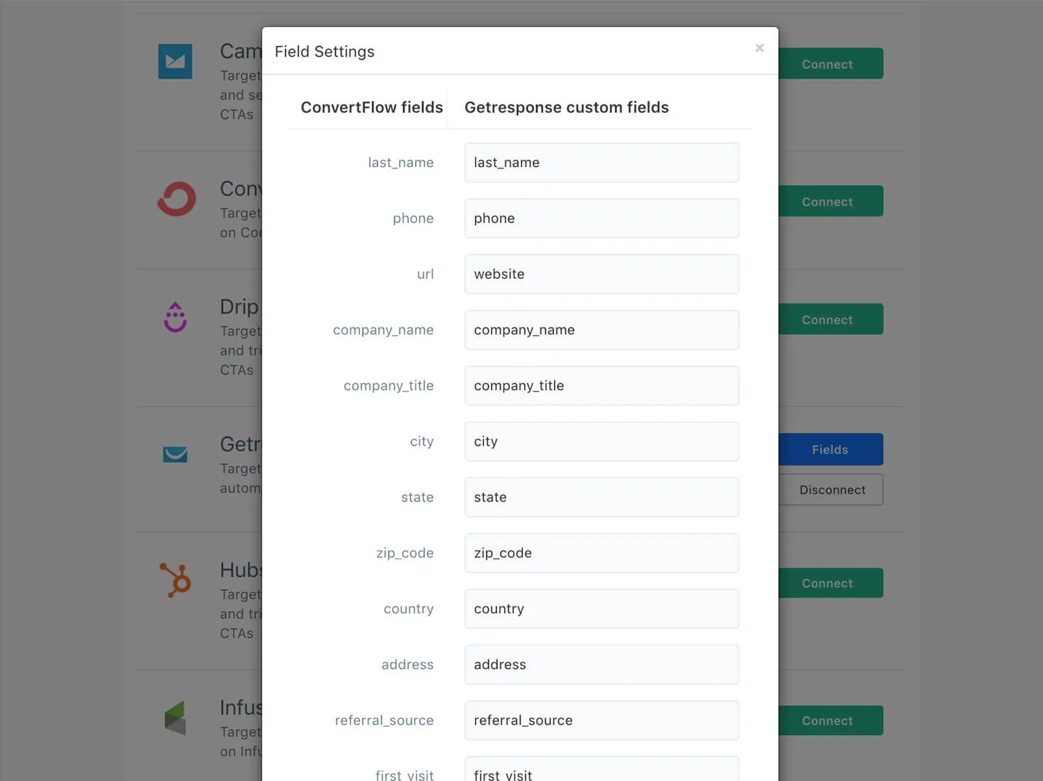1043x781 pixels.
Task: Click the Campaign Monitor envelope icon
Action: coord(175,61)
